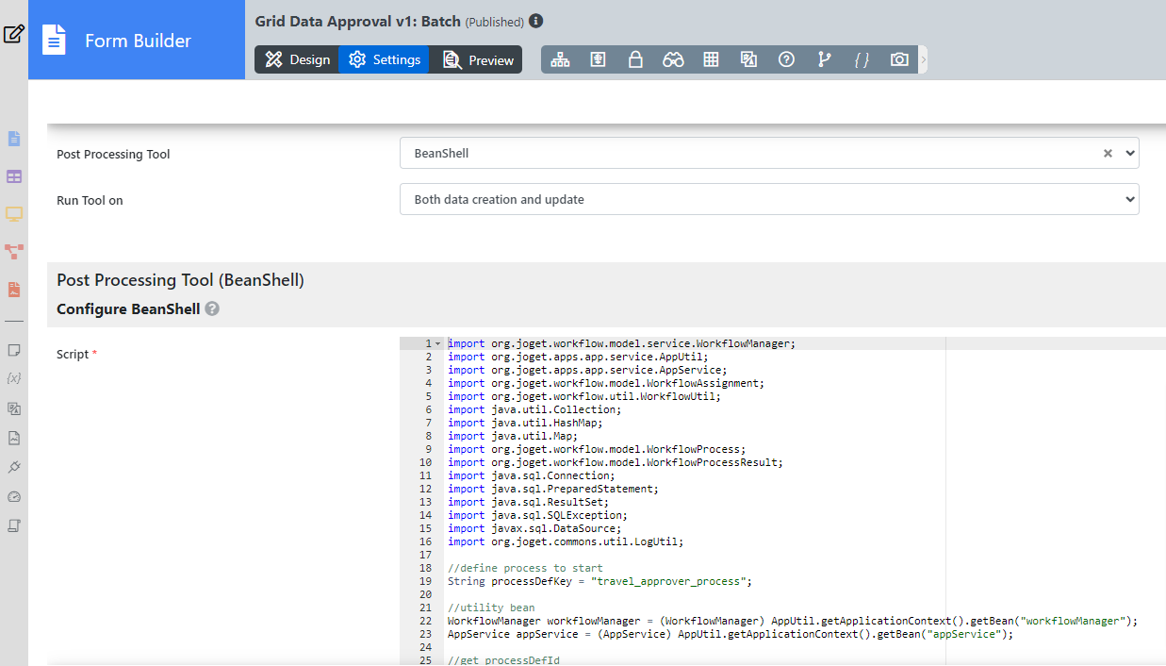Fold the code at line 1
Screen dimensions: 1166x666
click(438, 343)
